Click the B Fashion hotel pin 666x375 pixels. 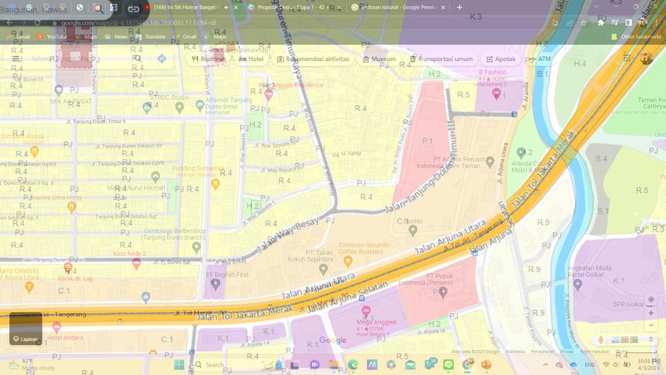[496, 94]
